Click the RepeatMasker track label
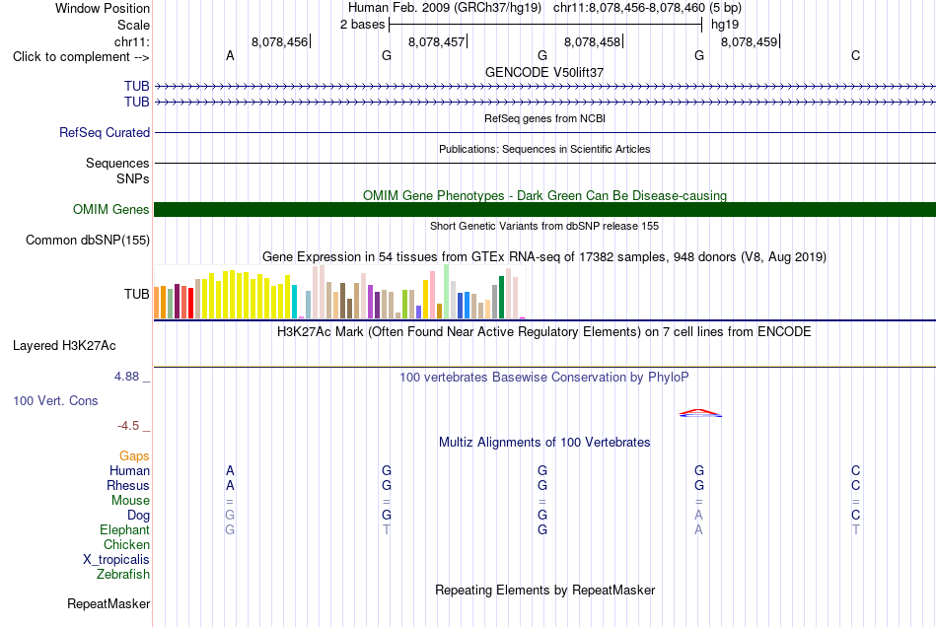Viewport: 937px width, 627px height. (x=108, y=604)
